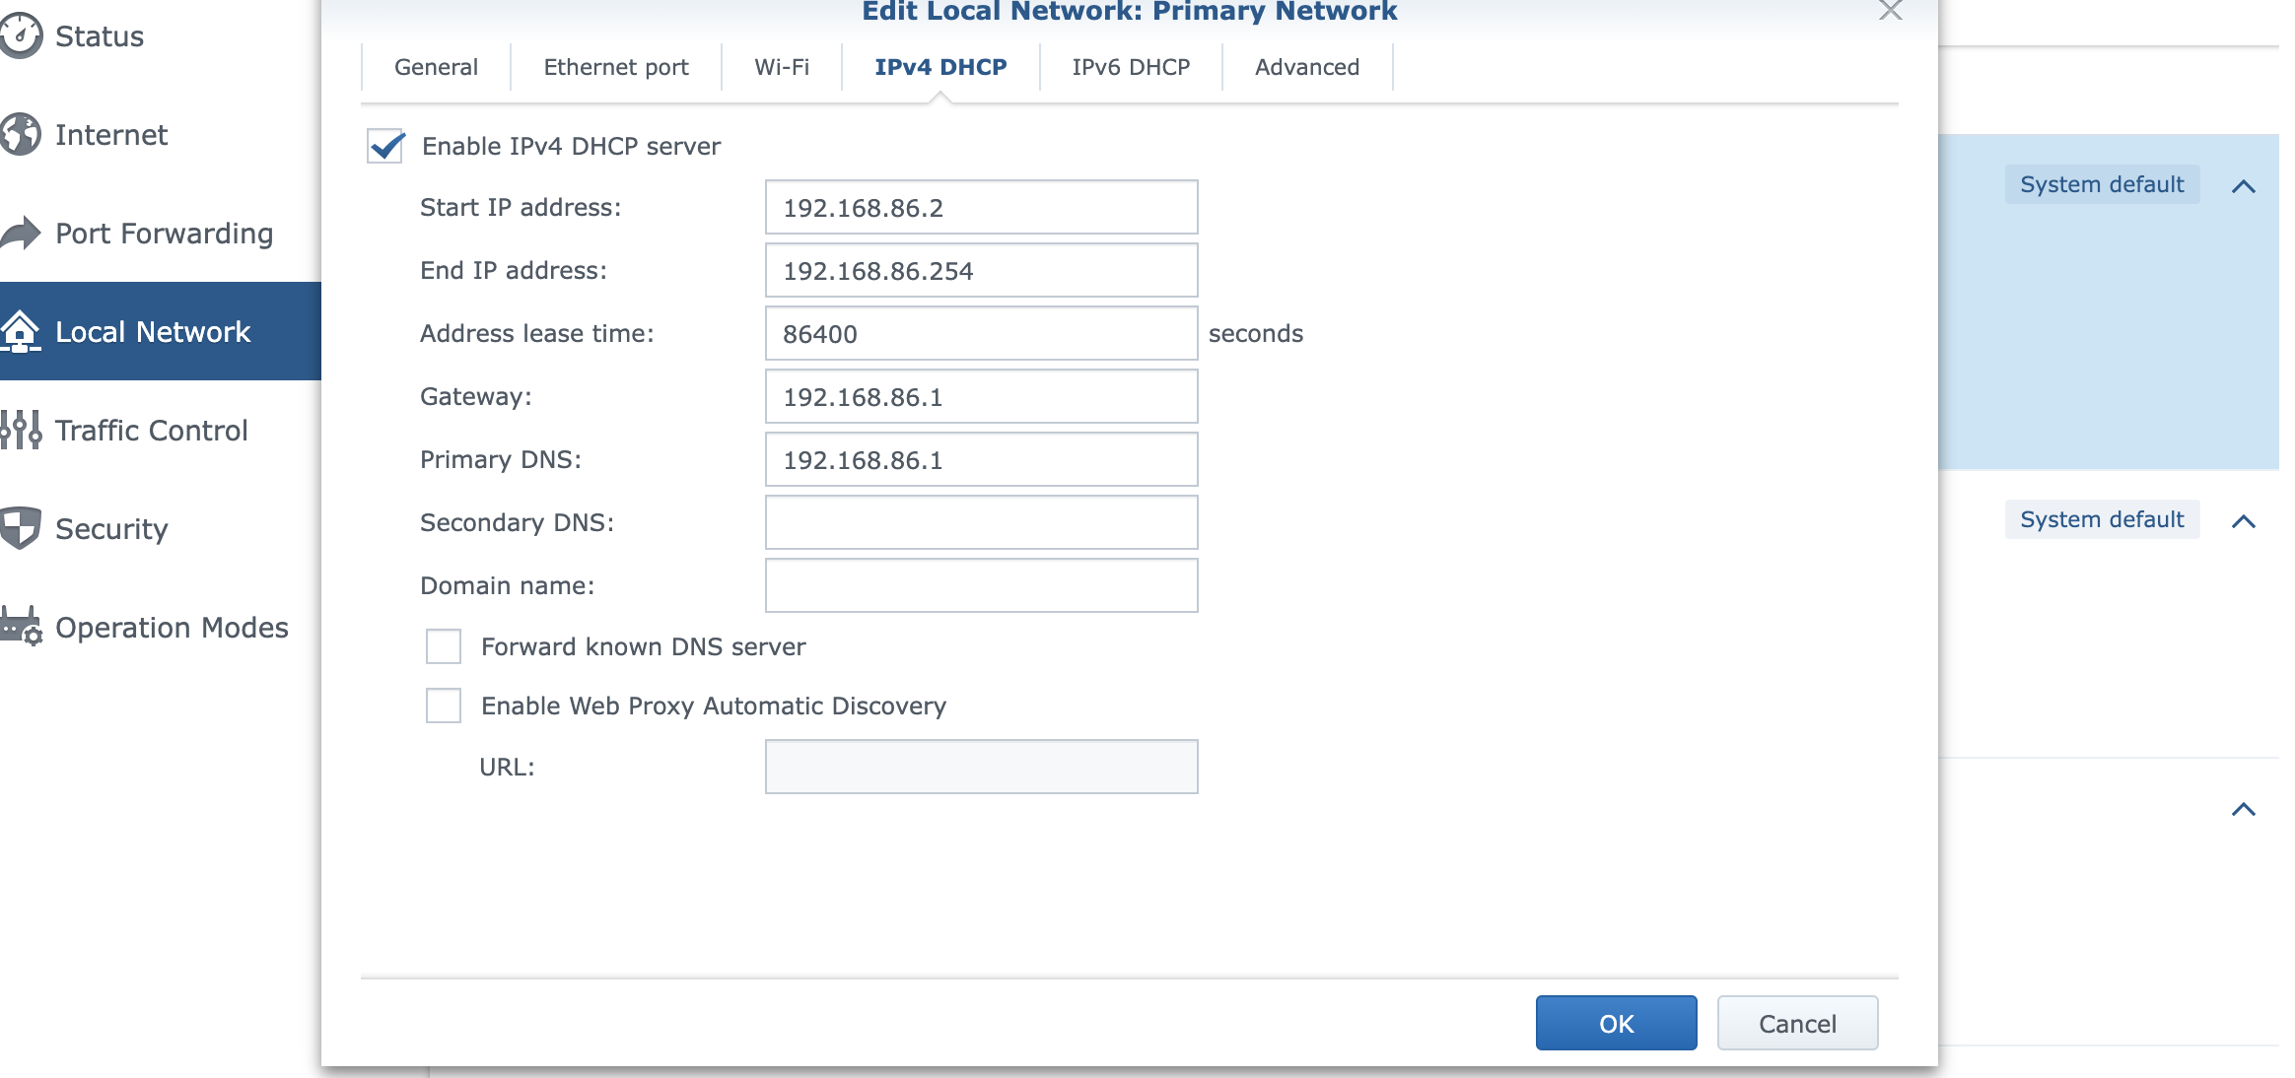Click the Address lease time field
The image size is (2295, 1078).
pos(981,334)
